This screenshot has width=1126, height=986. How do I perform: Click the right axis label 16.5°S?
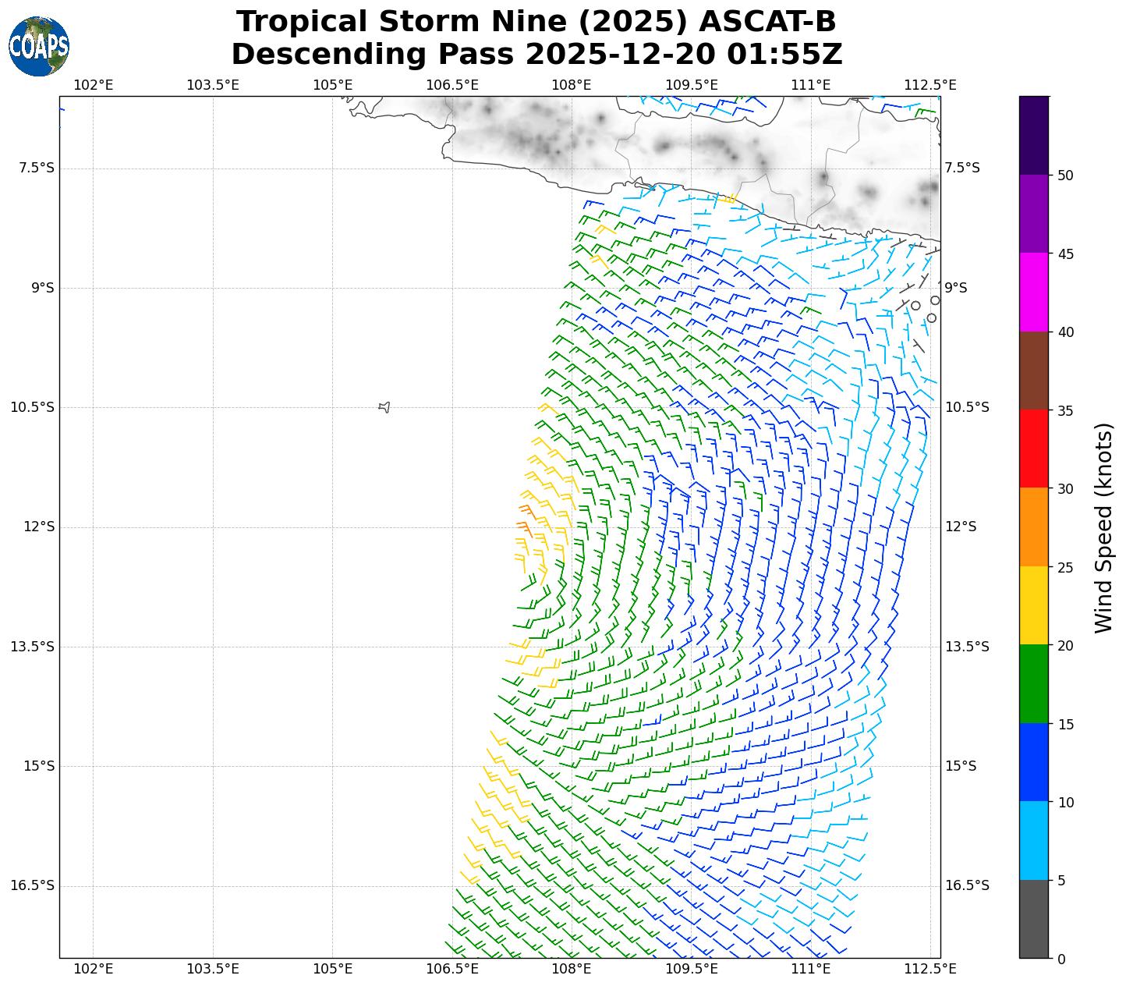click(x=967, y=885)
